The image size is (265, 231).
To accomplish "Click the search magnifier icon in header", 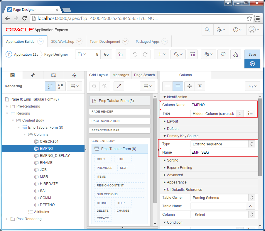I will click(207, 30).
